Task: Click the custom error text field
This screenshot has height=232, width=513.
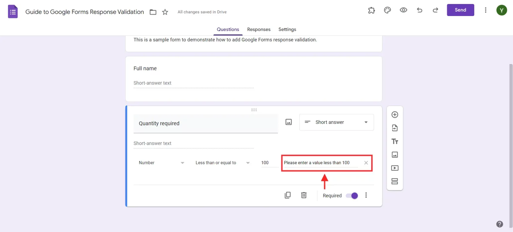Action: [320, 163]
